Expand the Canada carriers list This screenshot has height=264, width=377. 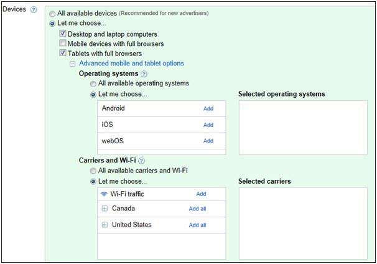pos(105,209)
